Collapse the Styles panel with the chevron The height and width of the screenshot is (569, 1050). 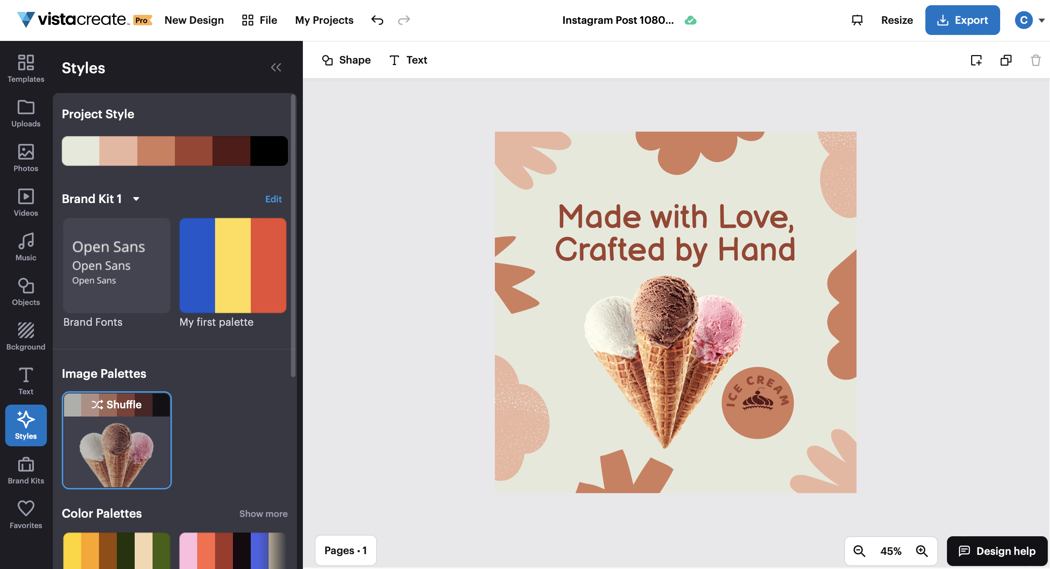(276, 67)
